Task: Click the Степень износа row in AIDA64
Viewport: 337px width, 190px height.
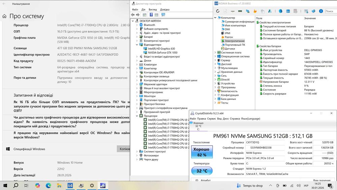Action: click(297, 86)
